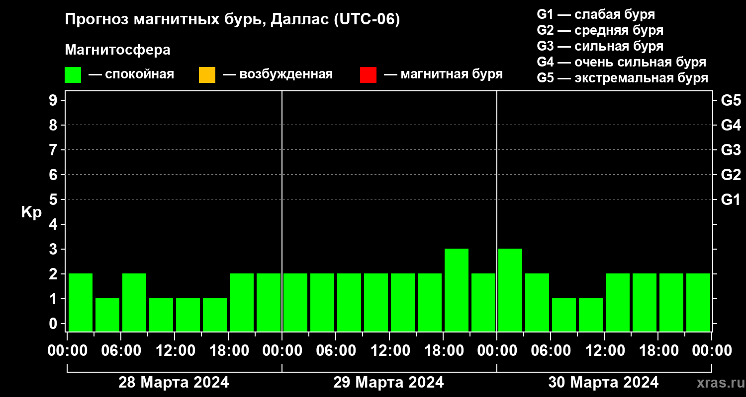
Task: Click the 'G2 — средняя буря' legend line
Action: (x=600, y=30)
